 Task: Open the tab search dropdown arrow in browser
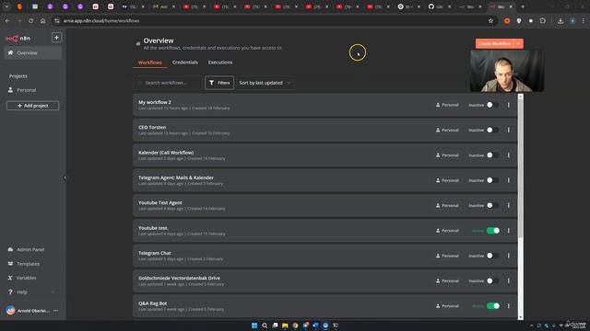pyautogui.click(x=6, y=6)
